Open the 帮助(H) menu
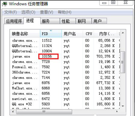This screenshot has width=135, height=116. click(64, 12)
